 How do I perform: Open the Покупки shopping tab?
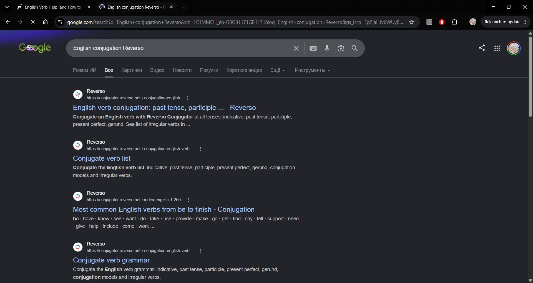click(x=209, y=70)
